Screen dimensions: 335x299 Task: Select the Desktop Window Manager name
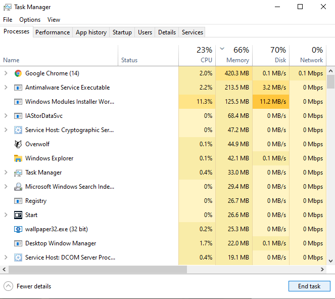tap(61, 243)
